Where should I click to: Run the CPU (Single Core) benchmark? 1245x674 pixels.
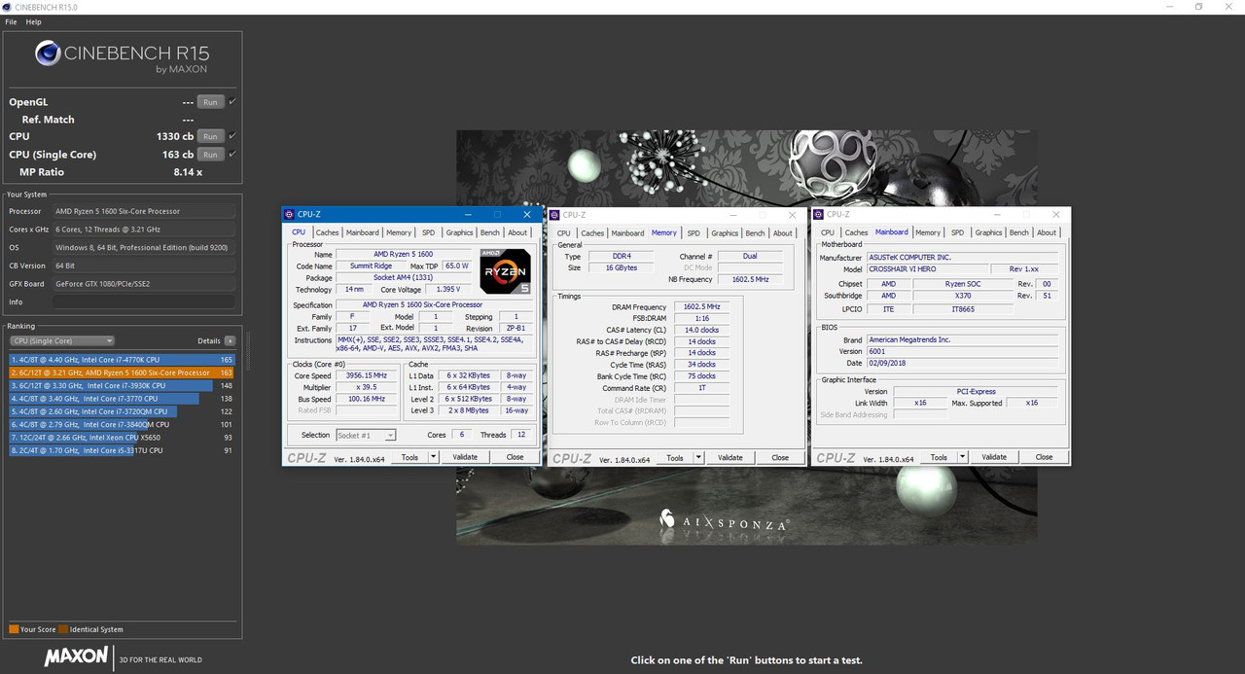click(x=210, y=155)
